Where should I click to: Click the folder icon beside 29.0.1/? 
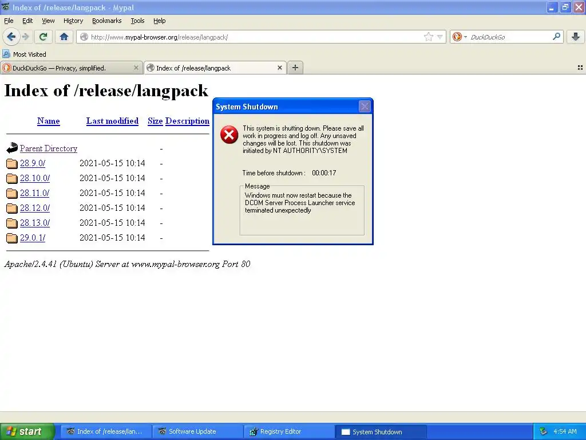pyautogui.click(x=12, y=238)
